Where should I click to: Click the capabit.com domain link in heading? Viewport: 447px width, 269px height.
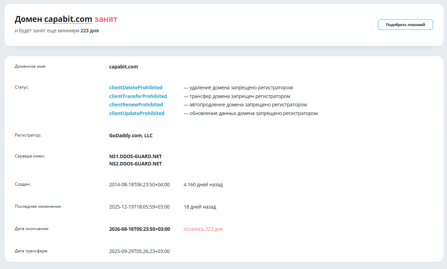click(x=68, y=19)
